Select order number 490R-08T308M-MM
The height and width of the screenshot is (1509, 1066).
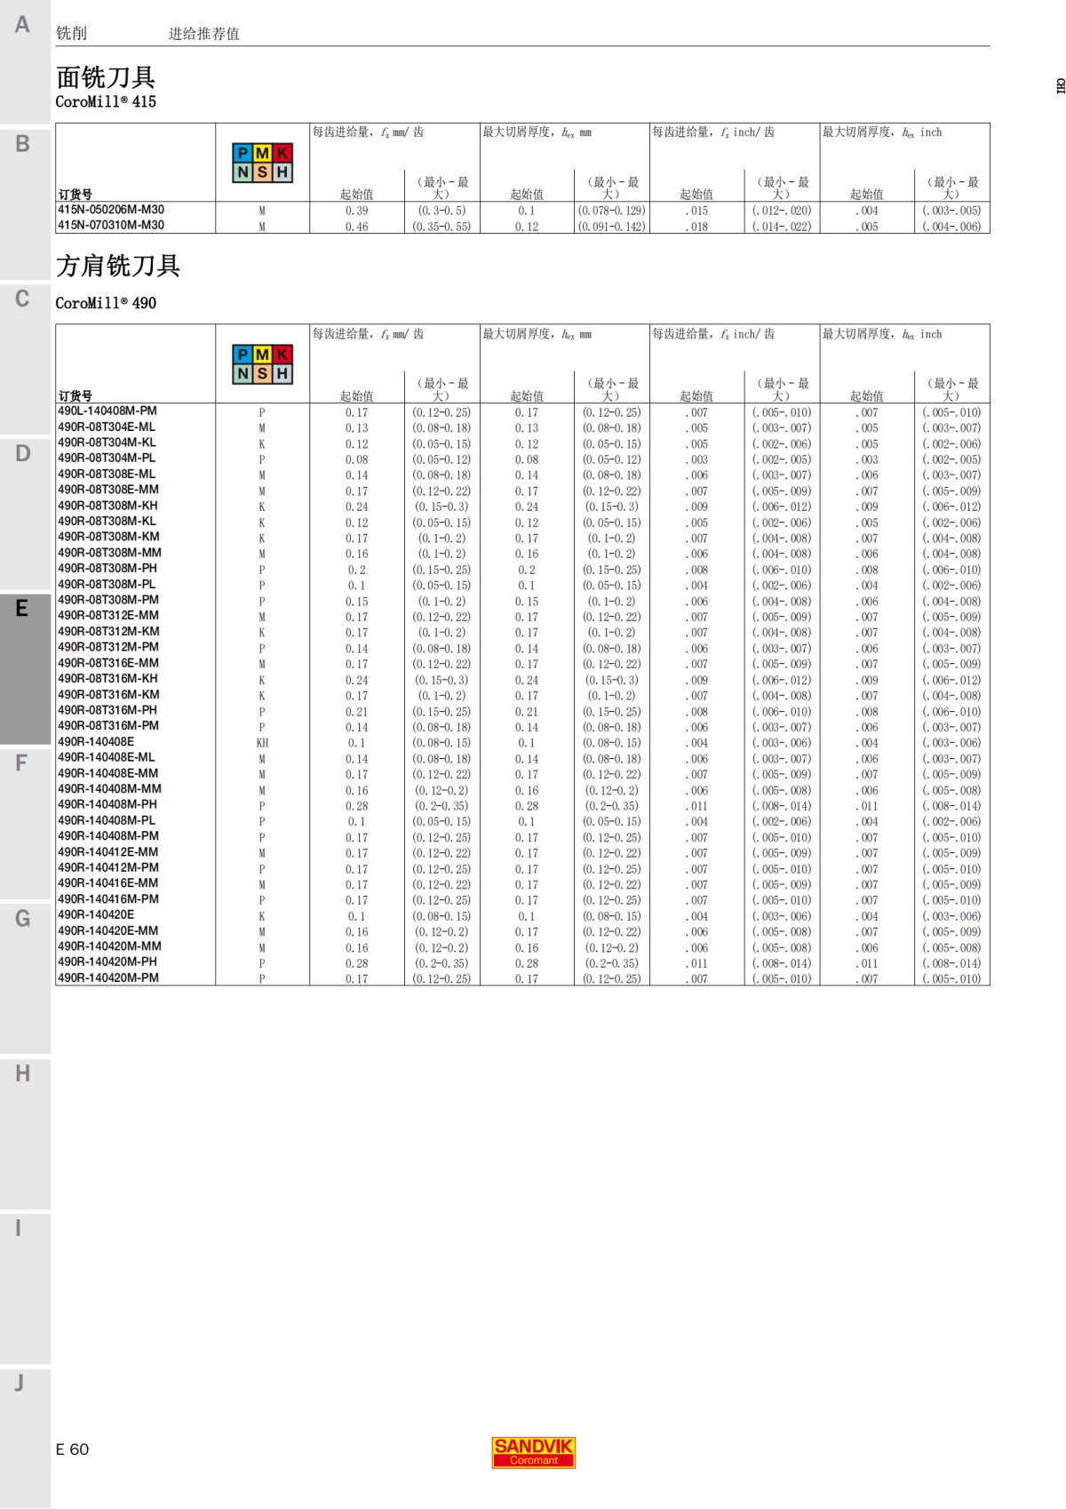pyautogui.click(x=109, y=553)
